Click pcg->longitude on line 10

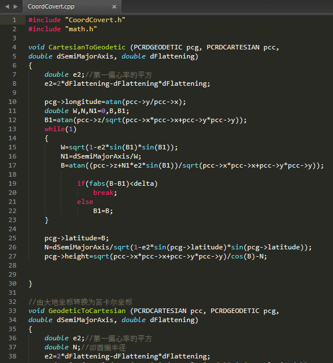[73, 102]
